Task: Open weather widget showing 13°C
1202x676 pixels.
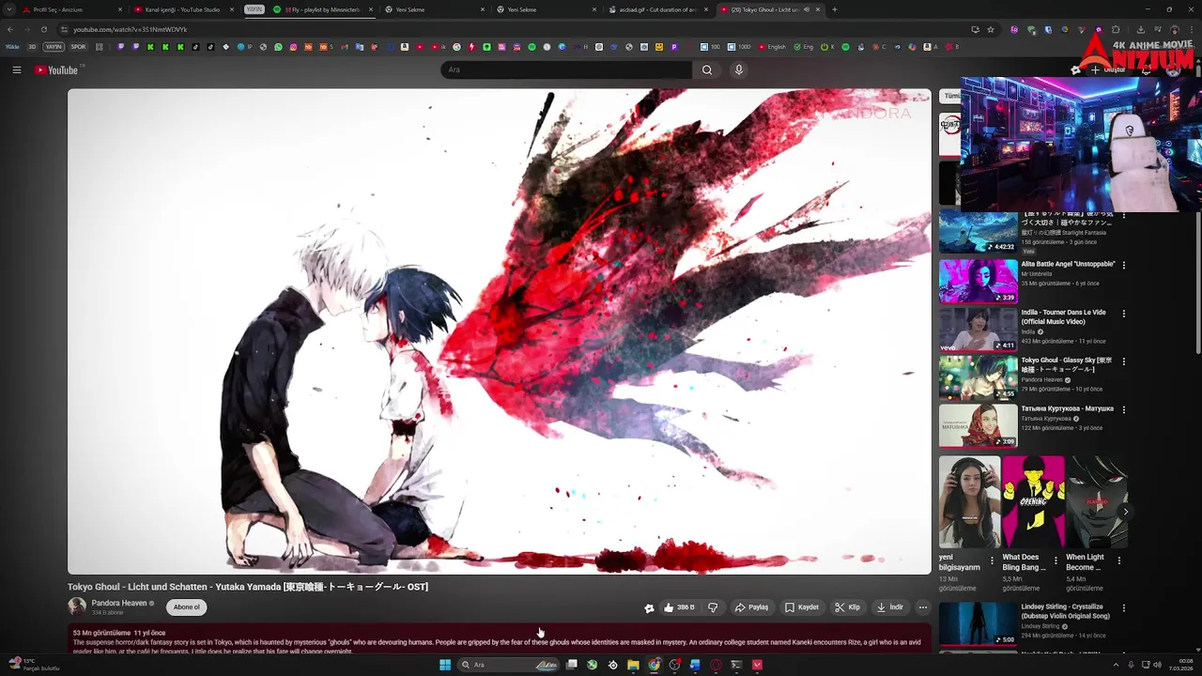Action: [34, 664]
